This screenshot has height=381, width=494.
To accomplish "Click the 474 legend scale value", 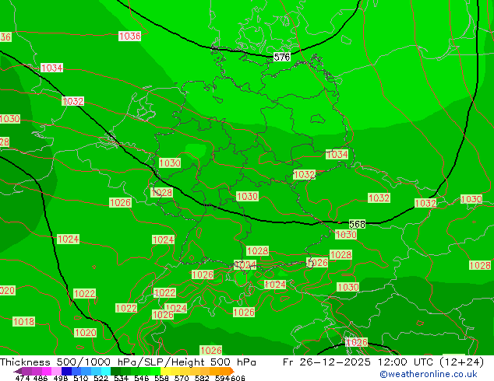I will tap(23, 378).
